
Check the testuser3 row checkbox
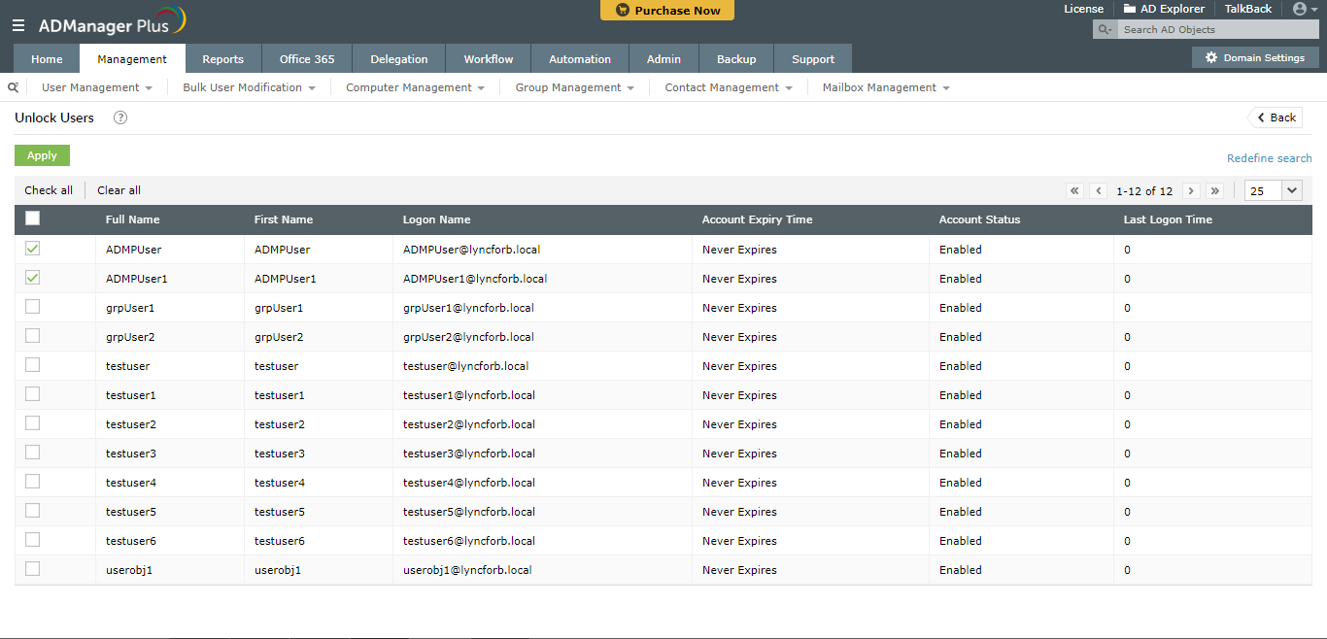pos(33,453)
